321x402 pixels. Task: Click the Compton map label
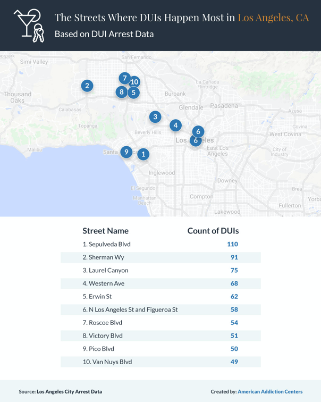pos(201,197)
